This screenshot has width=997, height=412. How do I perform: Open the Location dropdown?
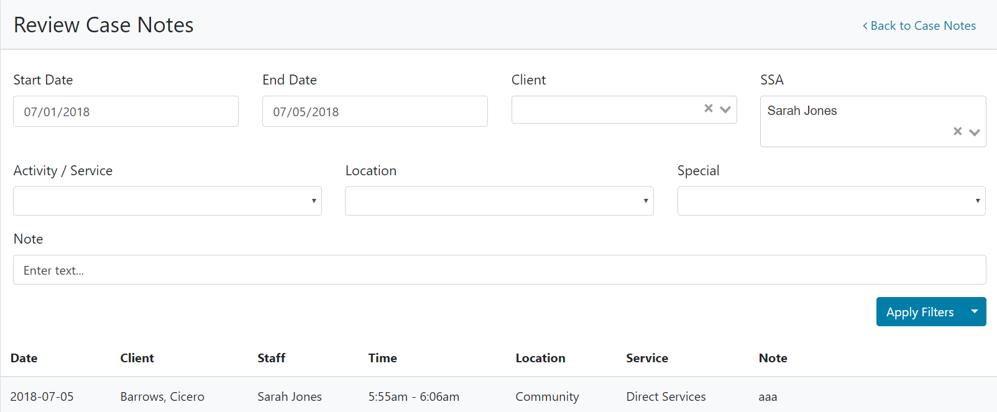pyautogui.click(x=499, y=201)
